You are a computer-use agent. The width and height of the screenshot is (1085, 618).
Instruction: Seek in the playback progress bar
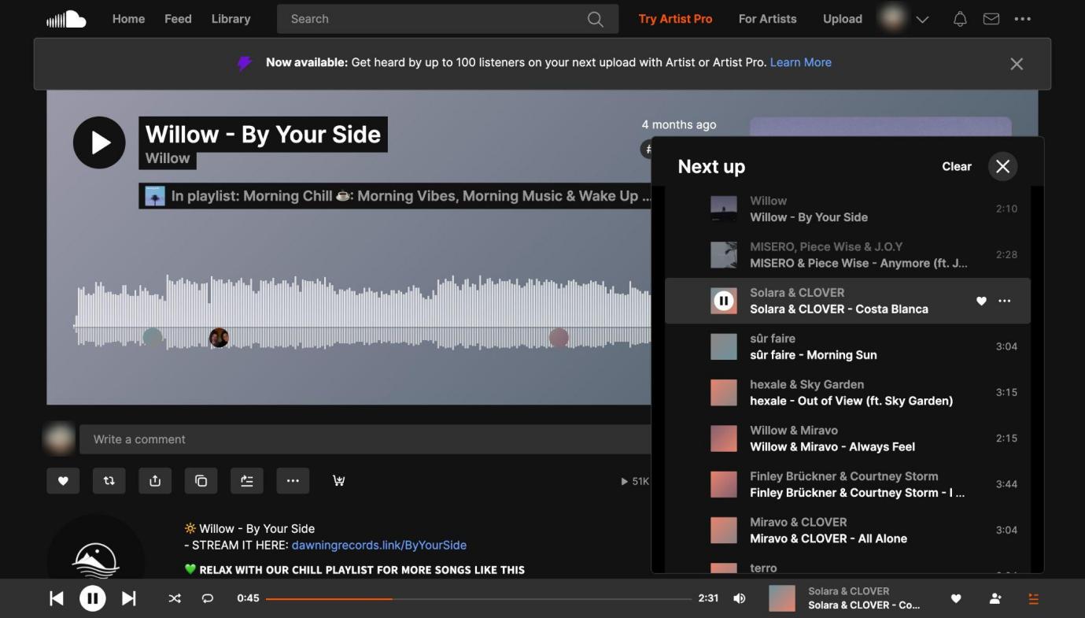[478, 599]
